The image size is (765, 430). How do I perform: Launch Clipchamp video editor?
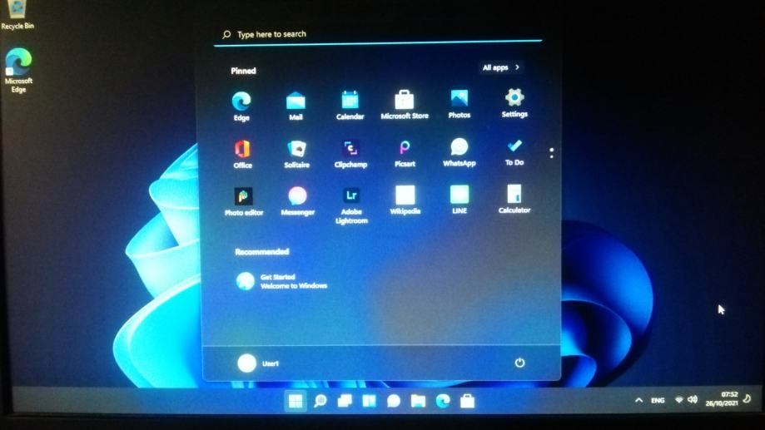[350, 153]
